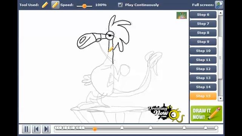Image resolution: width=242 pixels, height=136 pixels.
Task: Click the timeline marker right after the orange handle
Action: point(122,128)
